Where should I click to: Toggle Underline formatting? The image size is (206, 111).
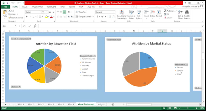(x=33, y=17)
